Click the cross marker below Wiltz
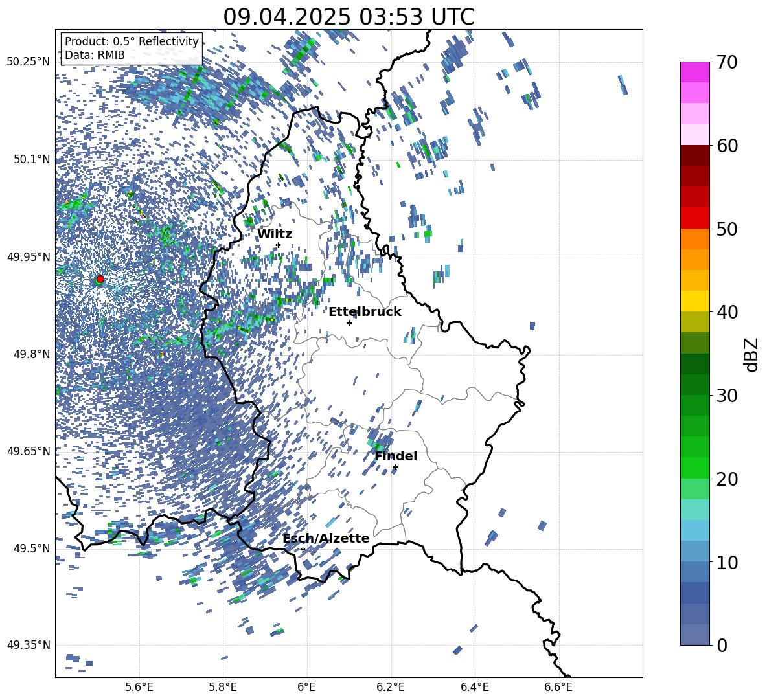 coord(279,245)
